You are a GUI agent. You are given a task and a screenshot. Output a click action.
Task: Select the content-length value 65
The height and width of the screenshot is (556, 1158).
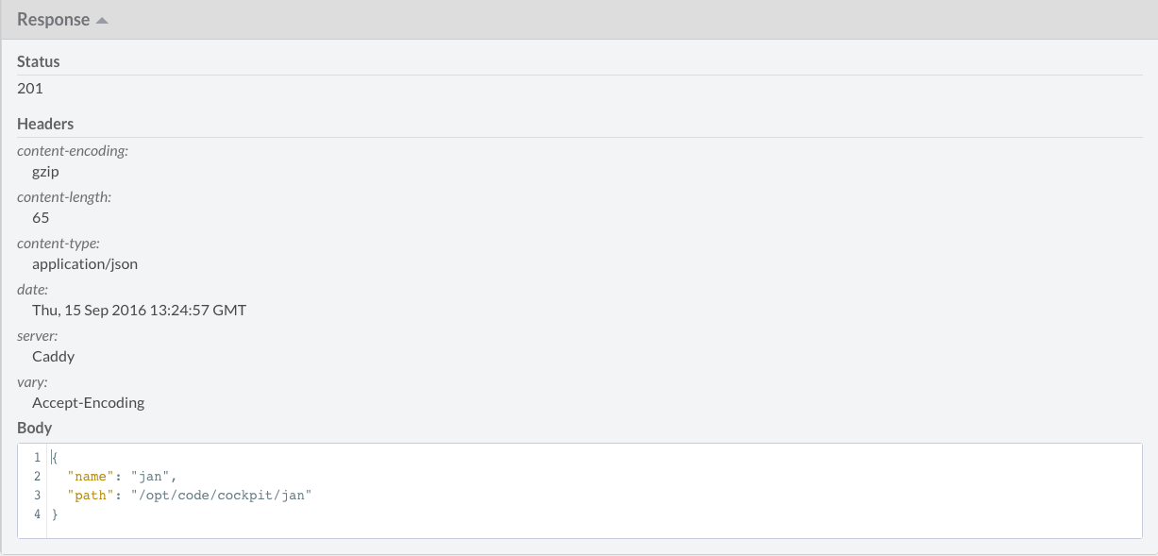pyautogui.click(x=41, y=218)
